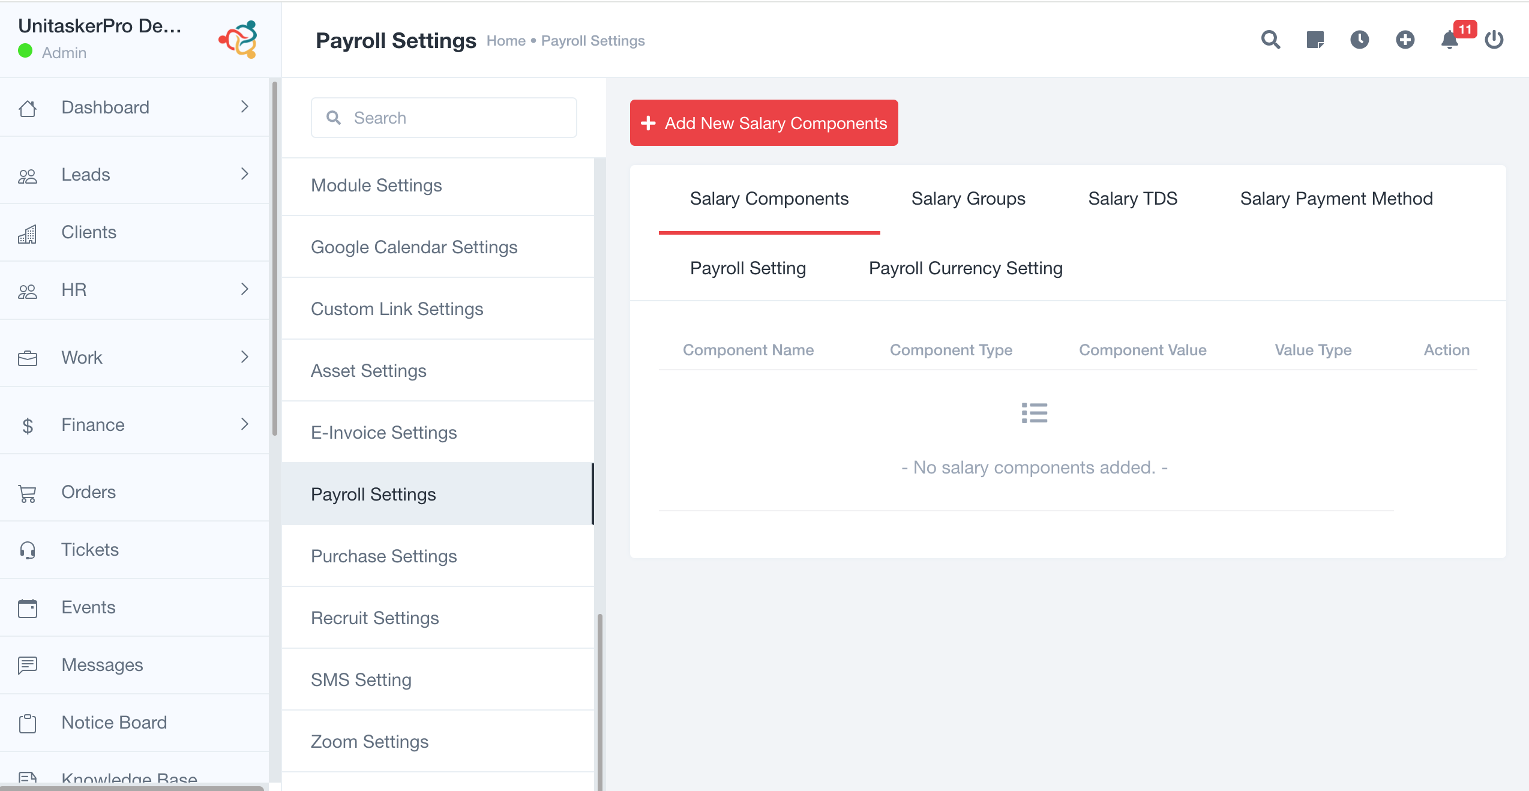Open the Tickets sidebar menu item
Image resolution: width=1529 pixels, height=791 pixels.
point(134,550)
